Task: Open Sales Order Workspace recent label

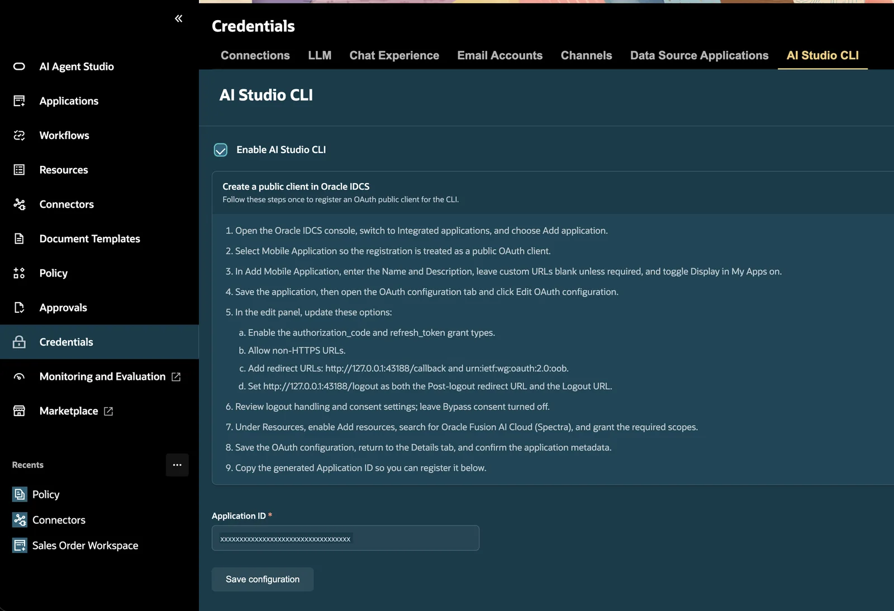Action: 85,546
